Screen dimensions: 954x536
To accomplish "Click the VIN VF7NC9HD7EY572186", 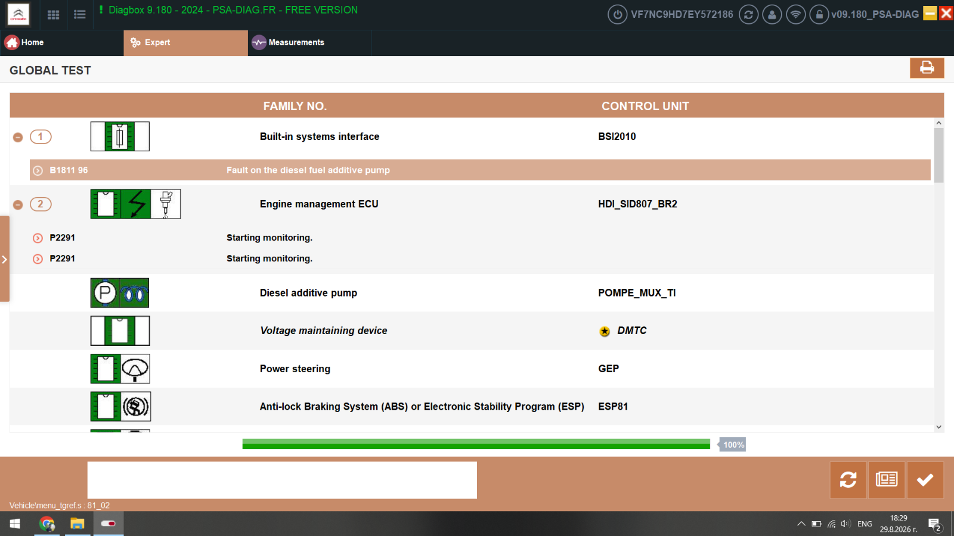I will pyautogui.click(x=682, y=14).
